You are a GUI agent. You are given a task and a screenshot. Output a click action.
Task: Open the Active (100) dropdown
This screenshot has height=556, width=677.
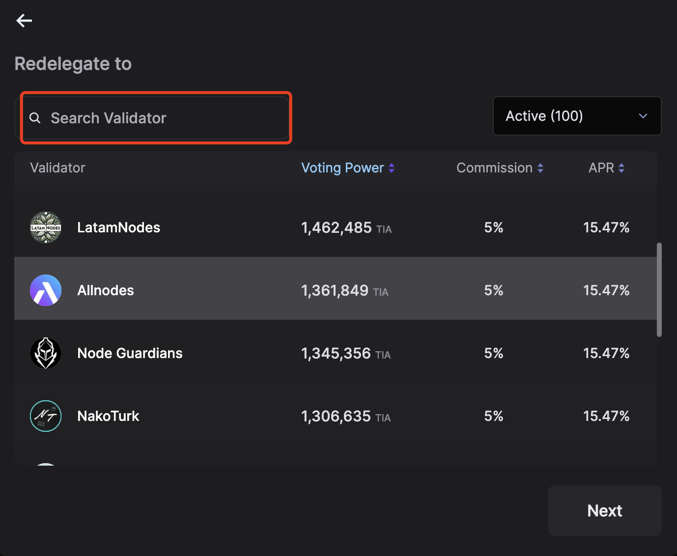point(576,116)
